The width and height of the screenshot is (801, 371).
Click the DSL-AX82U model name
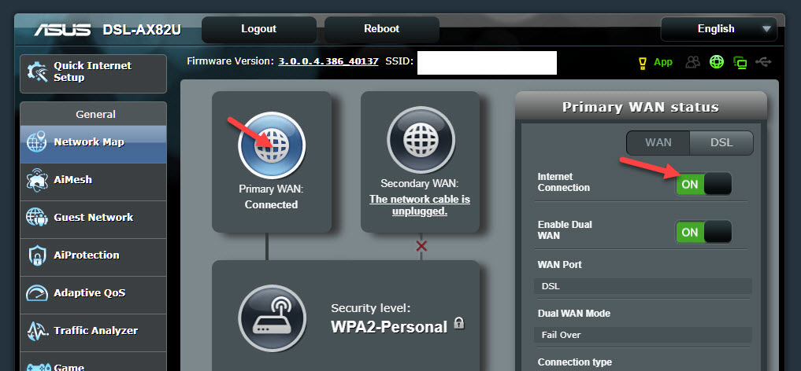[x=142, y=30]
